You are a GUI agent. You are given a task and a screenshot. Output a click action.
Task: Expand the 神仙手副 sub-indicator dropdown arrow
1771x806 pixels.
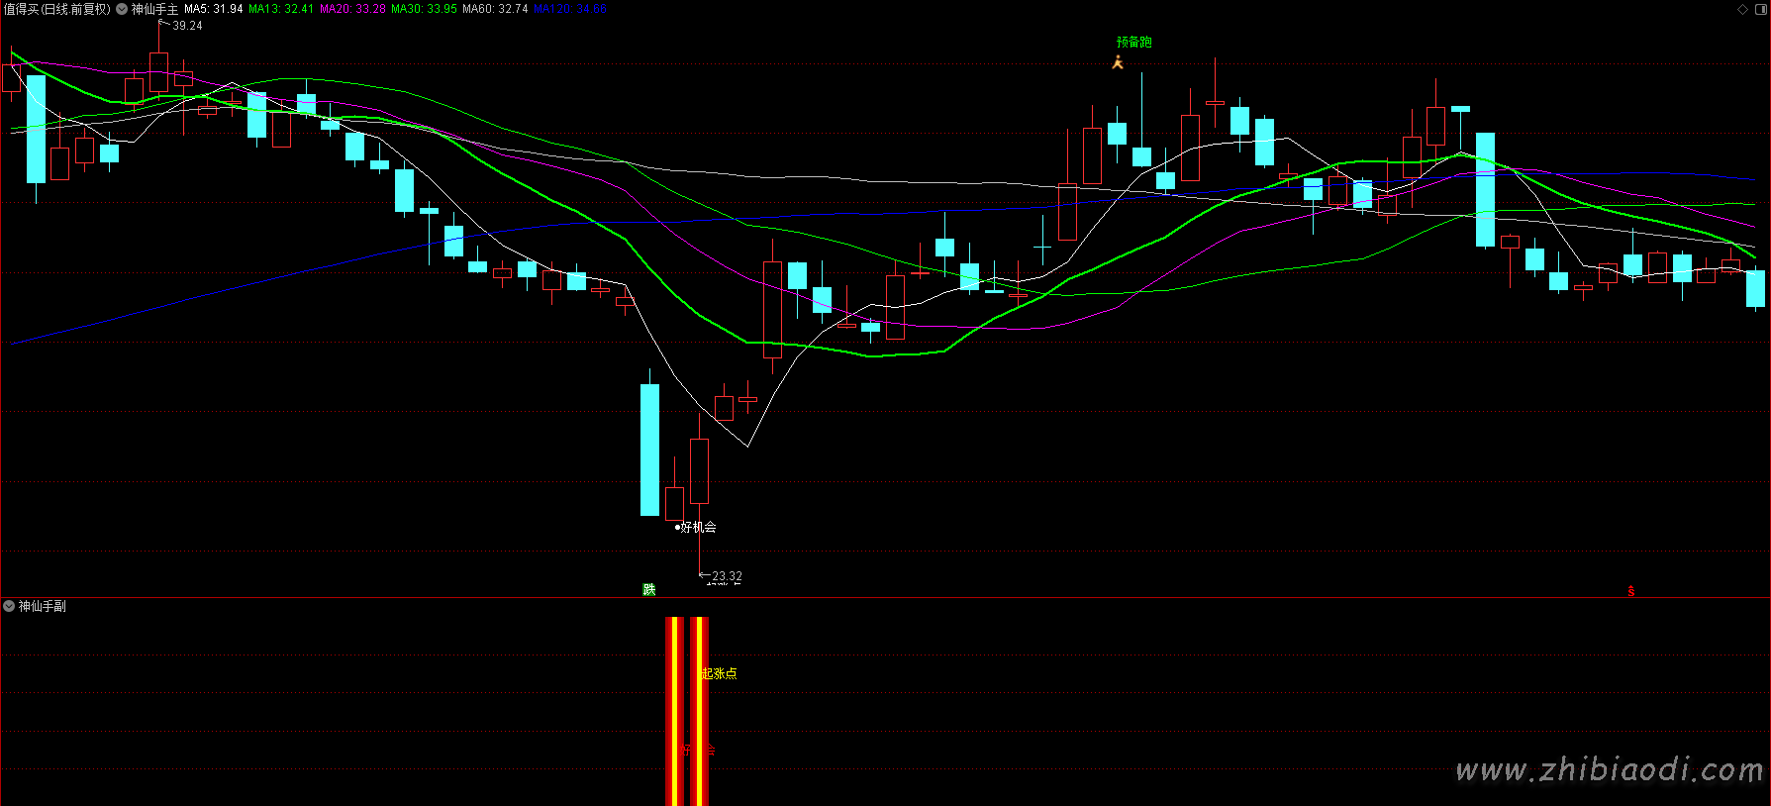pyautogui.click(x=9, y=606)
